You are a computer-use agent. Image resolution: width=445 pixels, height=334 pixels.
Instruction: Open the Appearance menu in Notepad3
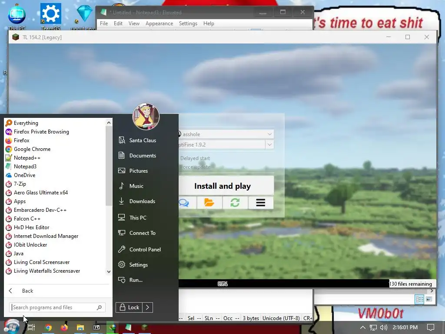159,23
